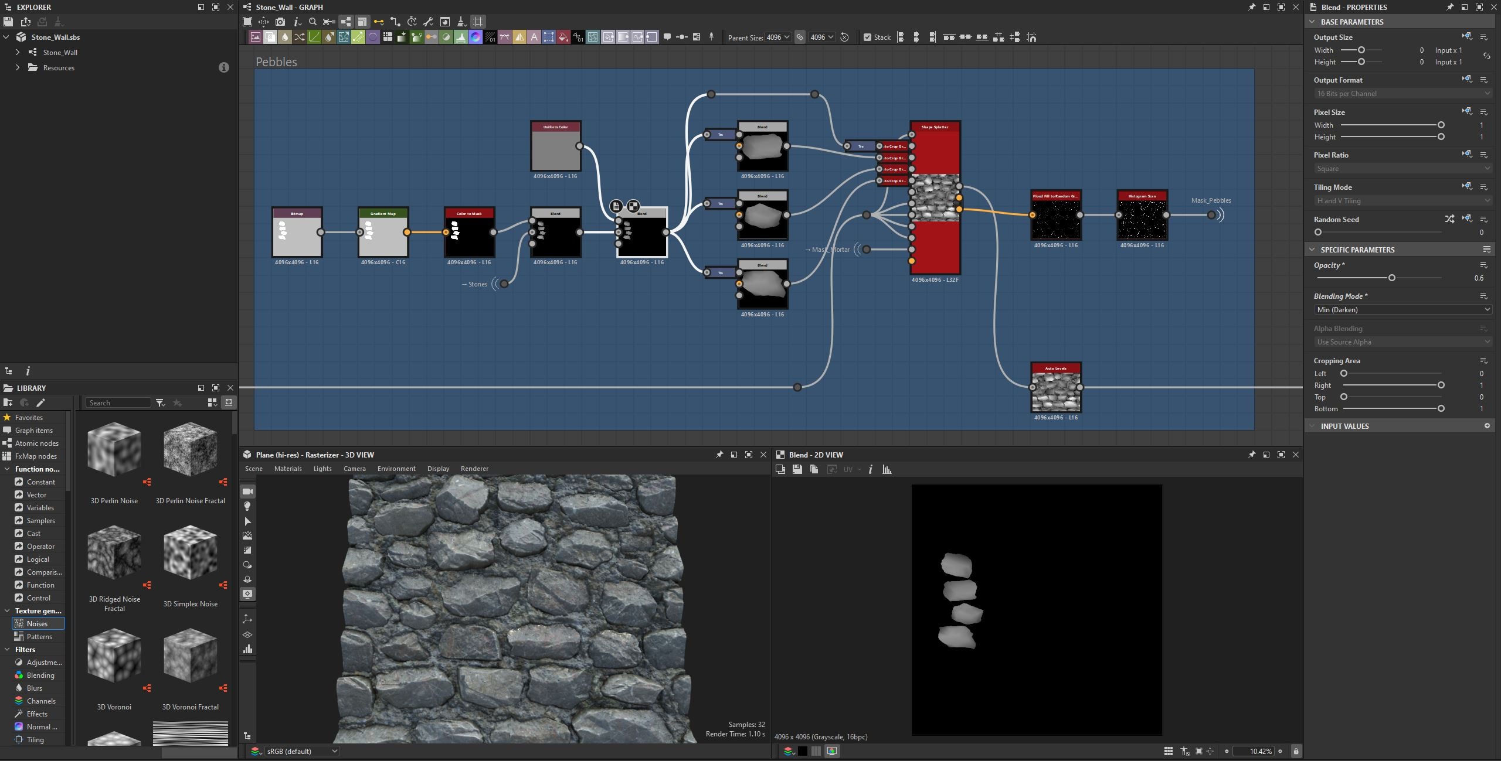Open Favorites in the Library panel
The width and height of the screenshot is (1501, 761).
[x=29, y=417]
